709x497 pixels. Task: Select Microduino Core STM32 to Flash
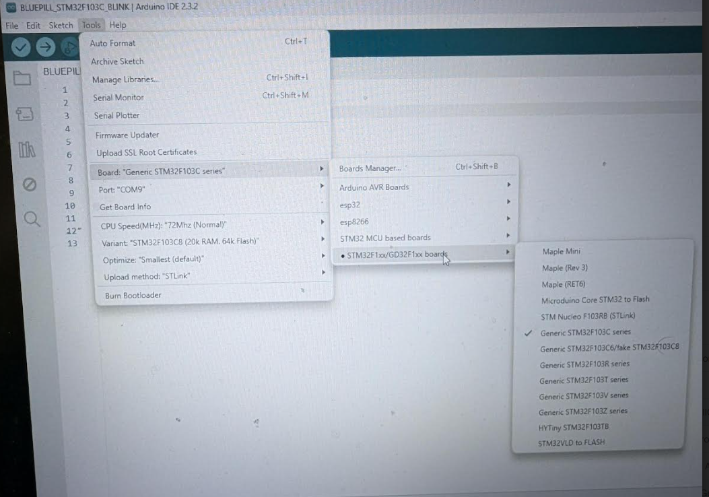(603, 300)
